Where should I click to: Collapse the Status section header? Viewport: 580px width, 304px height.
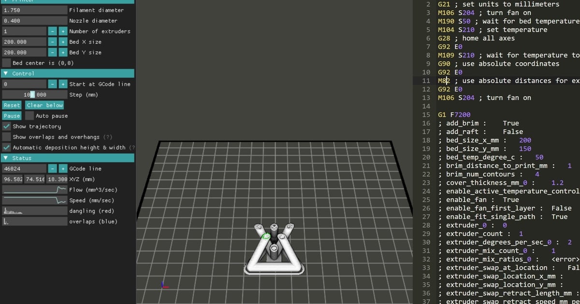click(x=6, y=158)
